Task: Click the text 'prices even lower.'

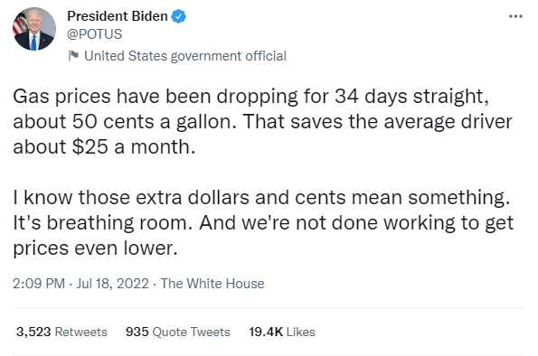Action: (x=95, y=248)
